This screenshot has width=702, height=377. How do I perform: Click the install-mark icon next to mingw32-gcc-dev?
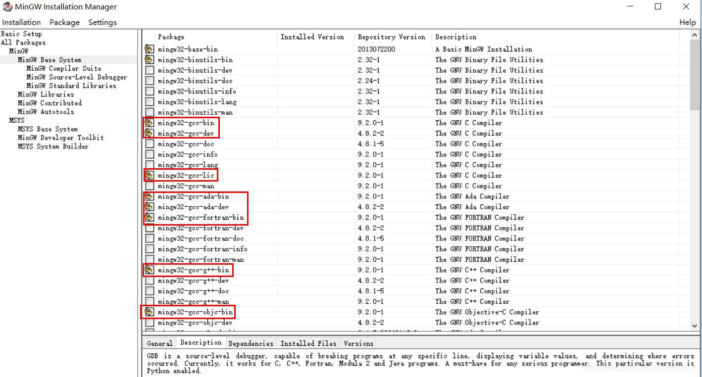150,133
